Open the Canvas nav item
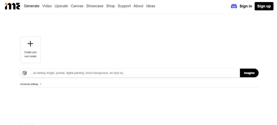 [x=77, y=6]
